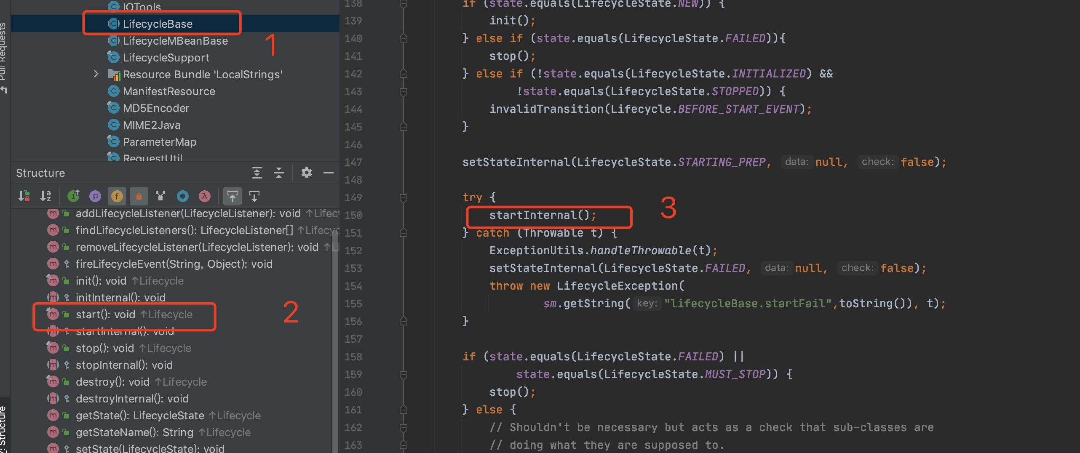Click the MD5Encoder class icon

pos(113,108)
